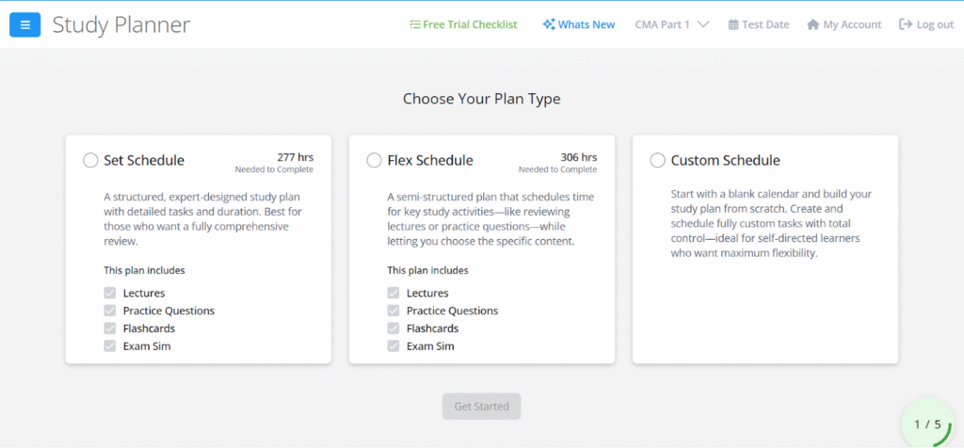Click the CMA Part 1 chevron arrow

[x=703, y=24]
